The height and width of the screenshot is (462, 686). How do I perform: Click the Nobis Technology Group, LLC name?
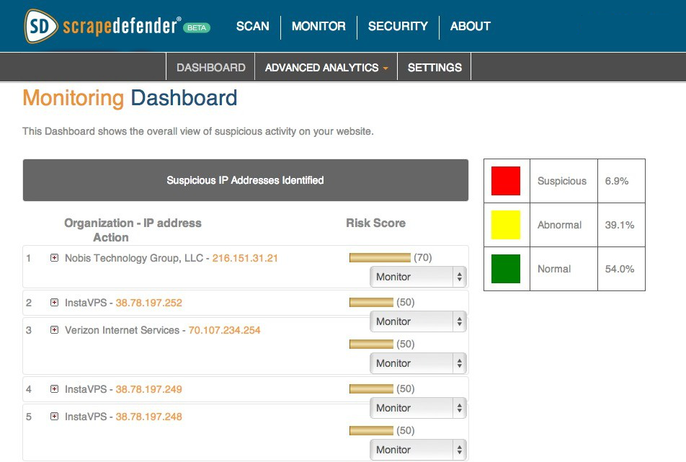[134, 258]
